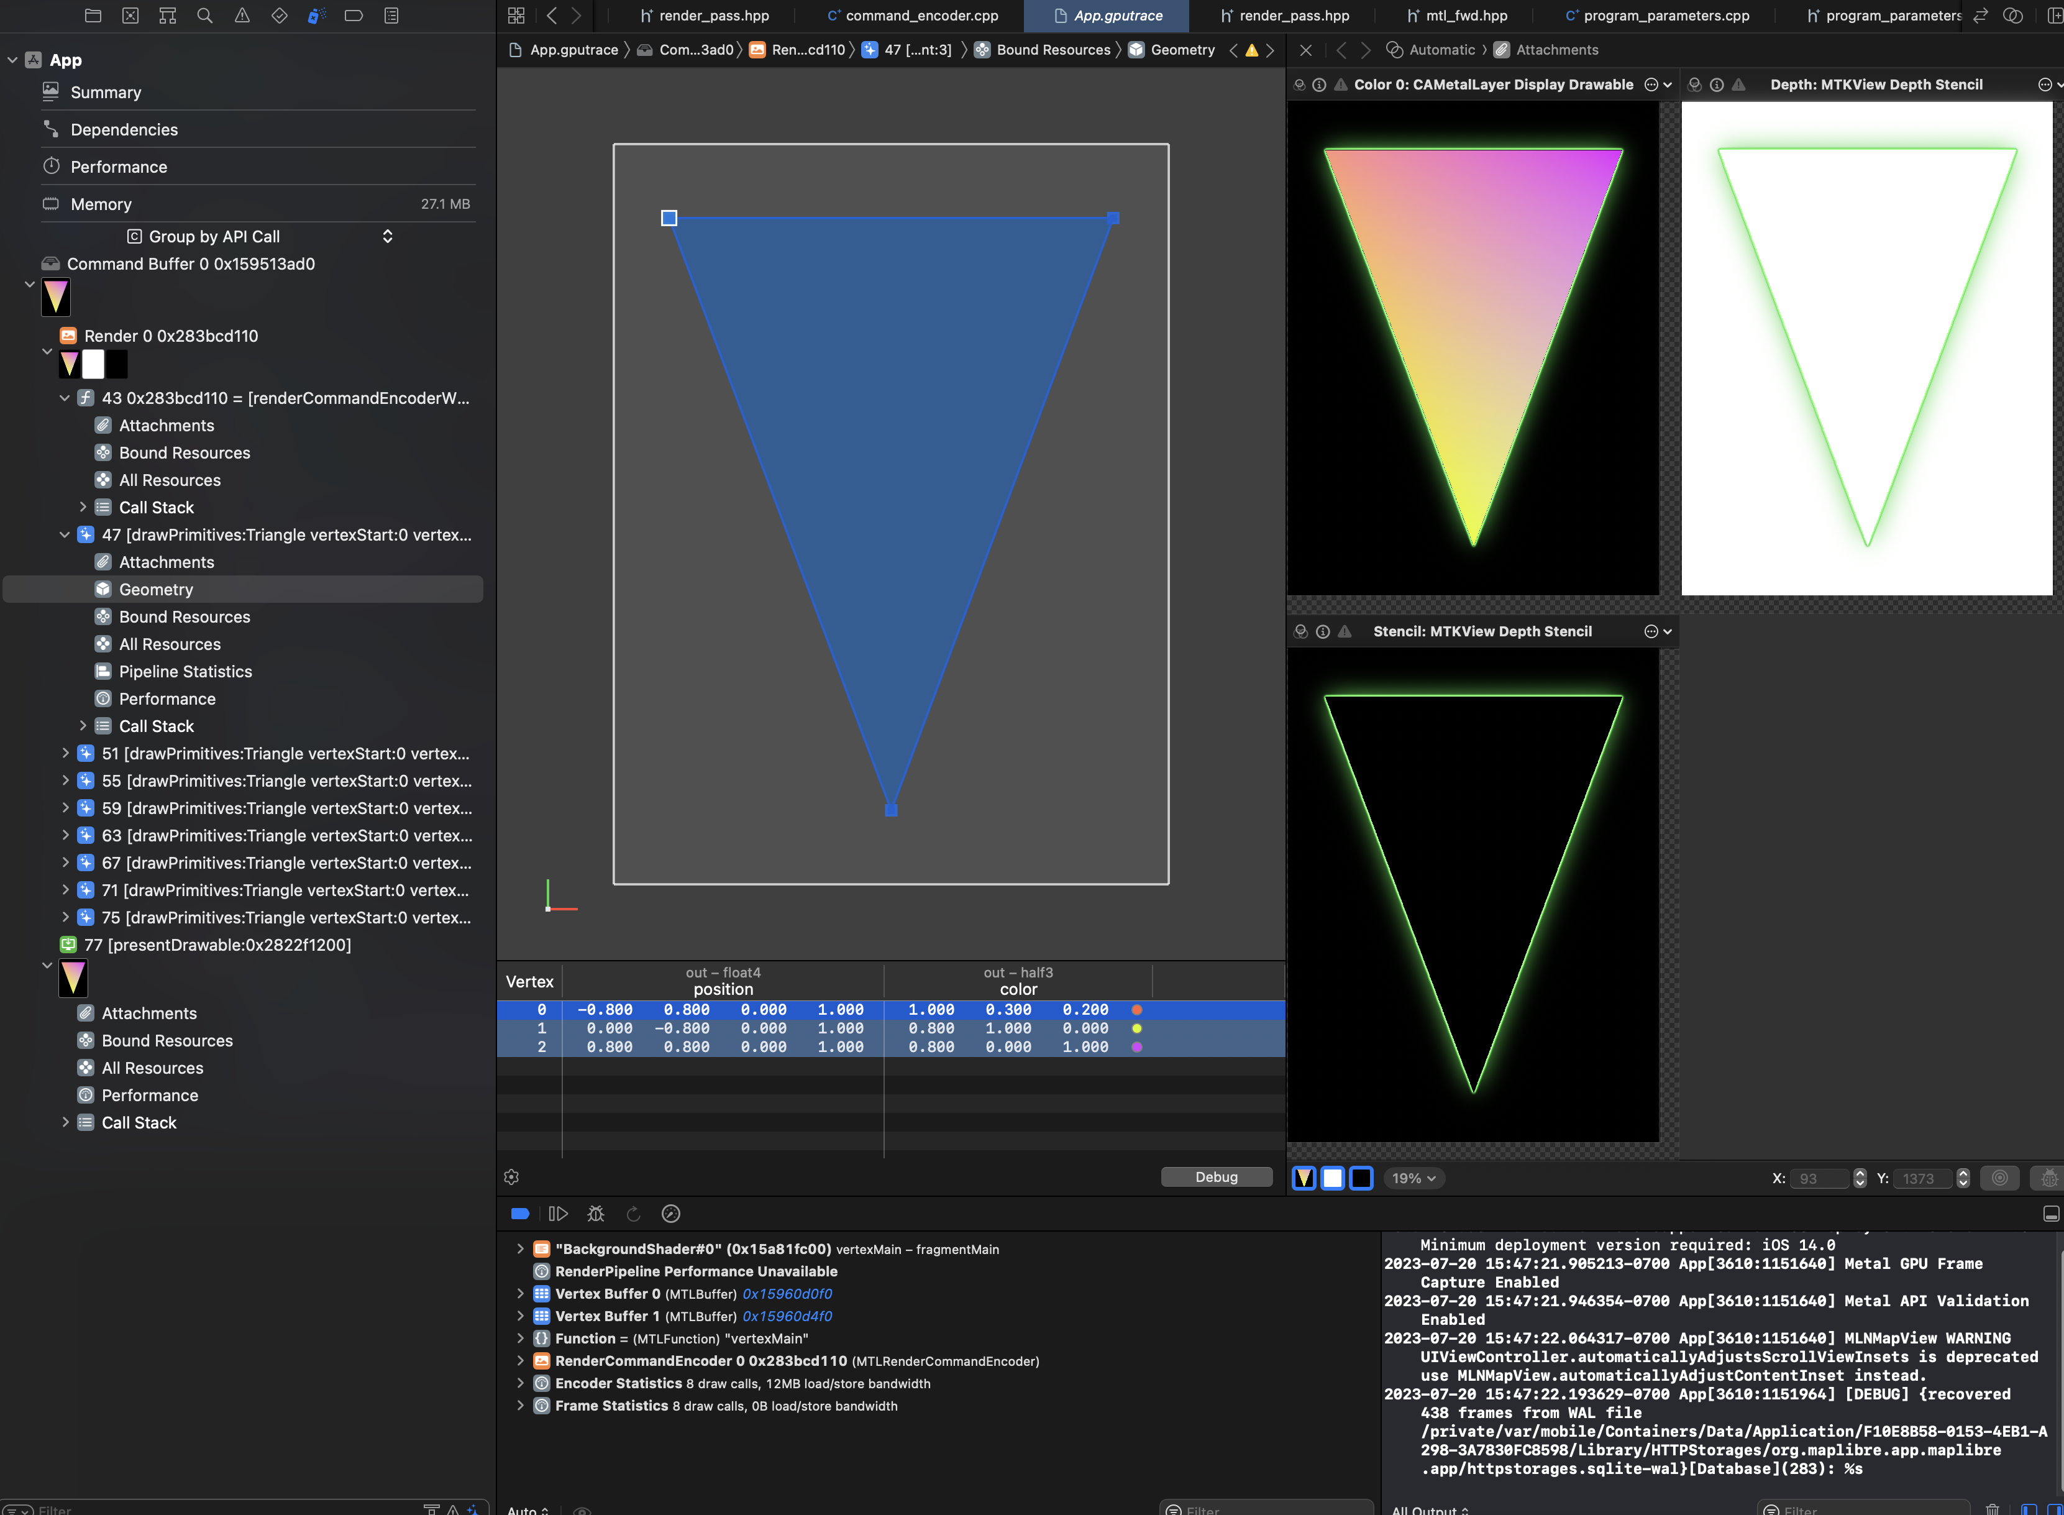Click the geometry viewer settings gear icon
The width and height of the screenshot is (2064, 1515).
click(x=511, y=1176)
